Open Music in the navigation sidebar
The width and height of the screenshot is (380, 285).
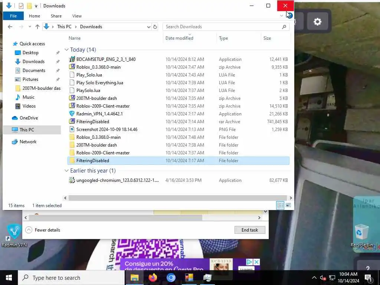pyautogui.click(x=28, y=97)
